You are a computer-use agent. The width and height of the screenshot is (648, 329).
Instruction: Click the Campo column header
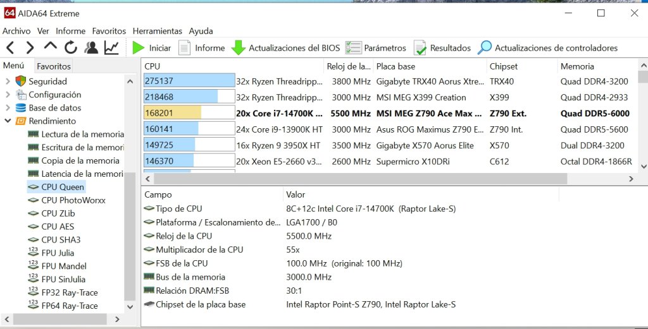[x=213, y=194]
